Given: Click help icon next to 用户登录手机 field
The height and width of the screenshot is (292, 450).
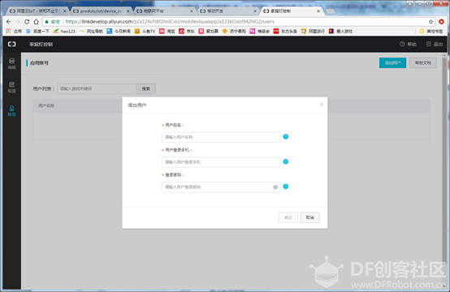Looking at the screenshot, I should (286, 161).
